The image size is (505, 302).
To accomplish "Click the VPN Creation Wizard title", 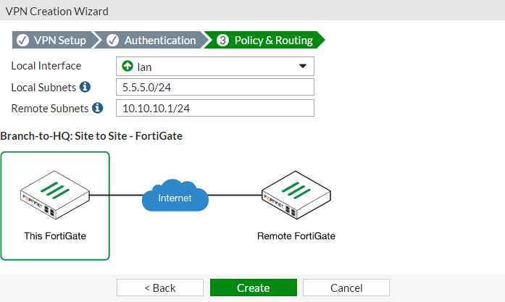I will pyautogui.click(x=57, y=12).
